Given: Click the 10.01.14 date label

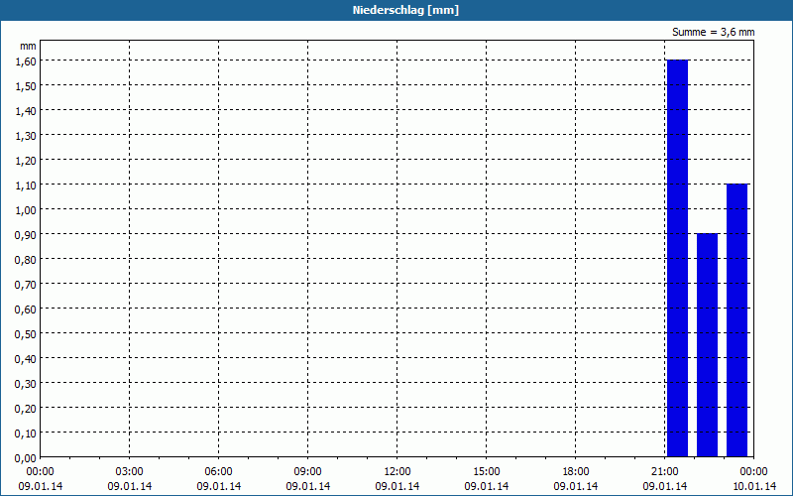Looking at the screenshot, I should tap(754, 486).
